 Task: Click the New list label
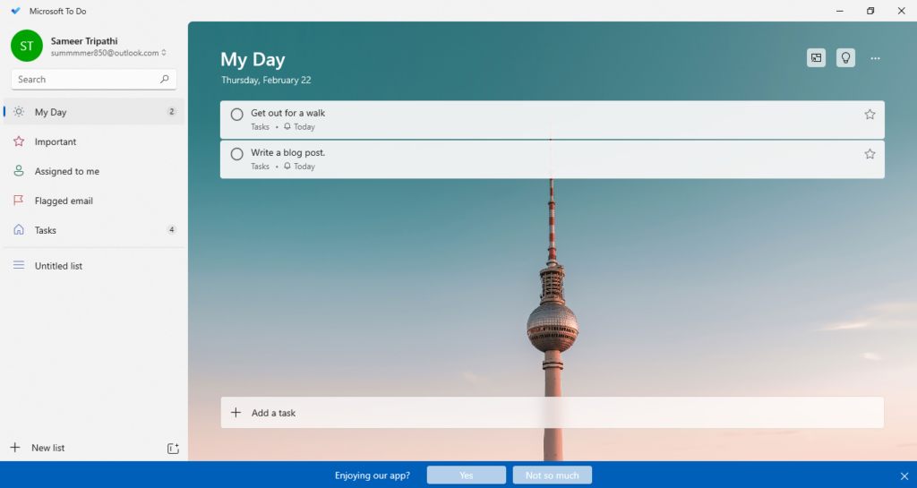click(48, 448)
